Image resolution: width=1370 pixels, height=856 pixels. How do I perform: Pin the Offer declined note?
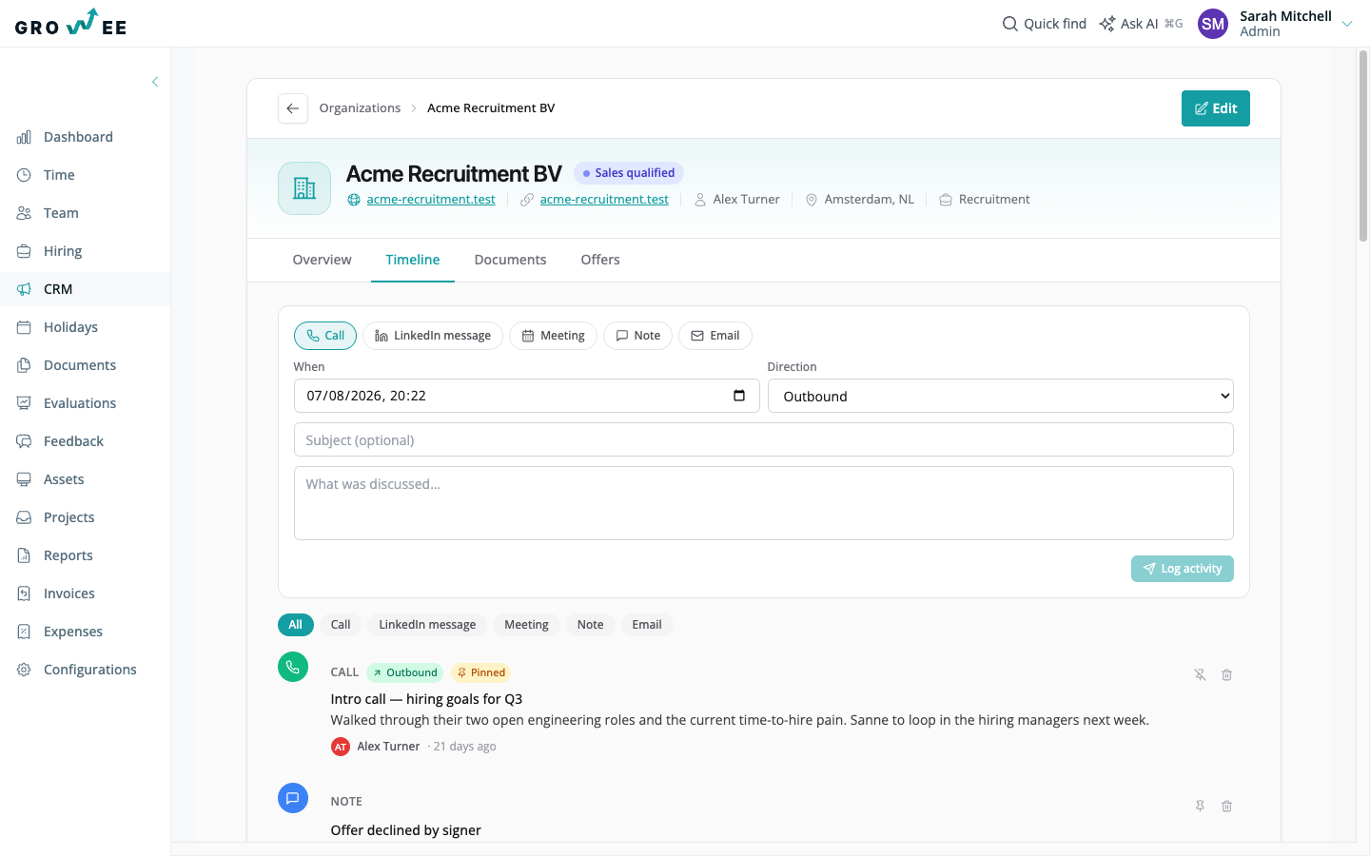pyautogui.click(x=1201, y=807)
